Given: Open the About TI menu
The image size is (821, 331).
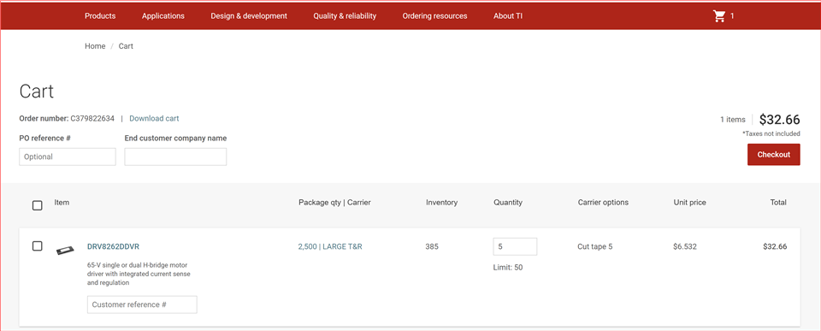Looking at the screenshot, I should [508, 16].
